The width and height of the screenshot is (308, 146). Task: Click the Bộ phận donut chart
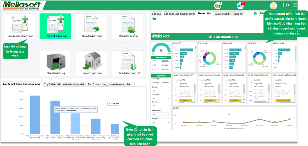tap(259, 58)
